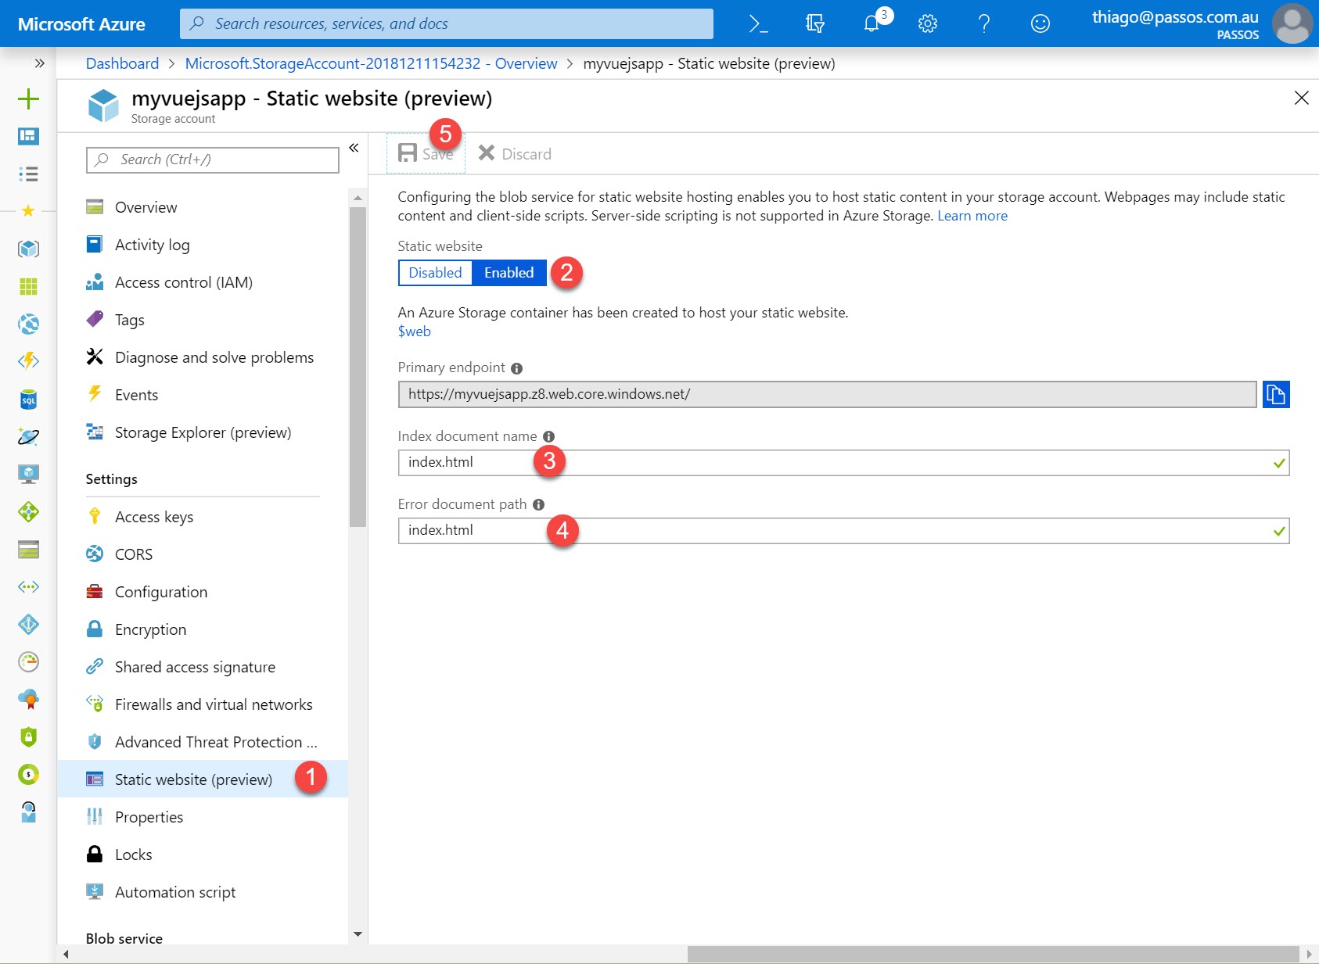
Task: Open Storage Explorer (preview)
Action: coord(203,432)
